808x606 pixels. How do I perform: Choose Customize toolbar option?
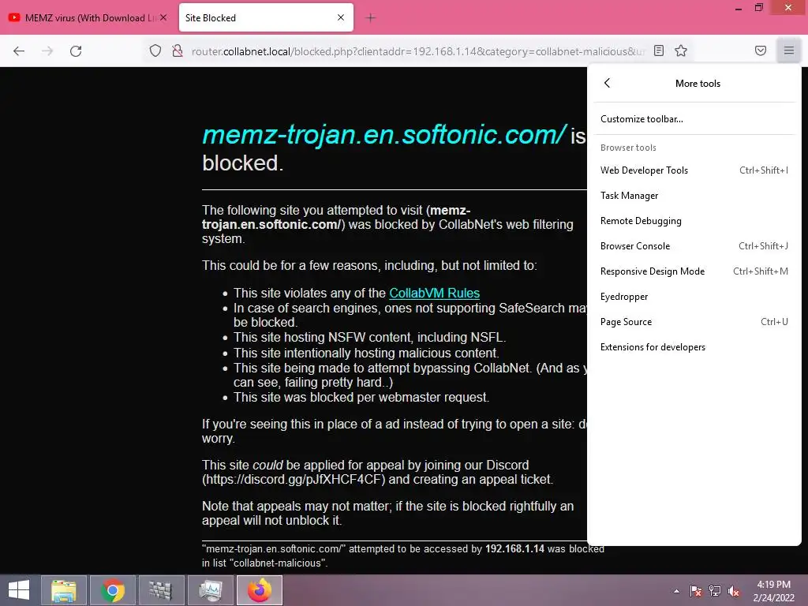pyautogui.click(x=694, y=119)
